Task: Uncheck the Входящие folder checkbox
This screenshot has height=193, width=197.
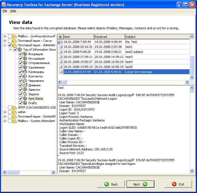Action: (21, 54)
